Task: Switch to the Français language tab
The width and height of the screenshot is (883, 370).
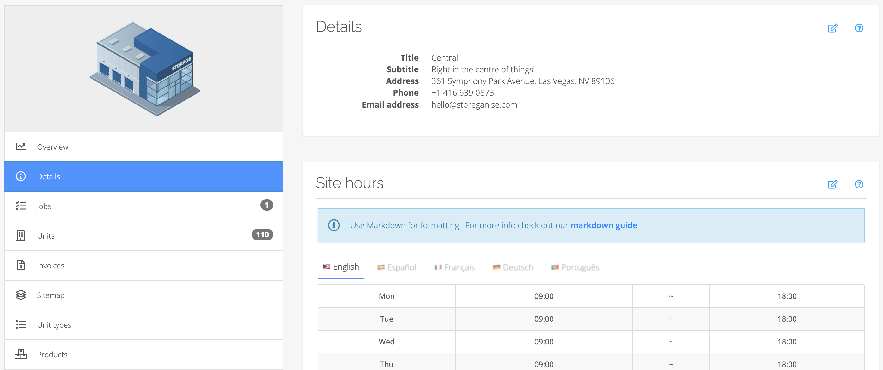Action: pyautogui.click(x=454, y=267)
